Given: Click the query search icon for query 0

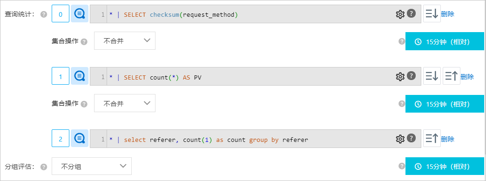Looking at the screenshot, I should (x=80, y=14).
